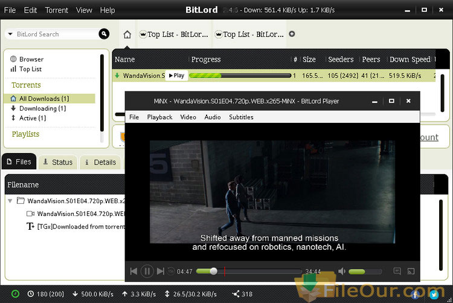Click the 26.5/30.2 KiB/s protocol traffic indicator
This screenshot has width=453, height=303.
[190, 294]
